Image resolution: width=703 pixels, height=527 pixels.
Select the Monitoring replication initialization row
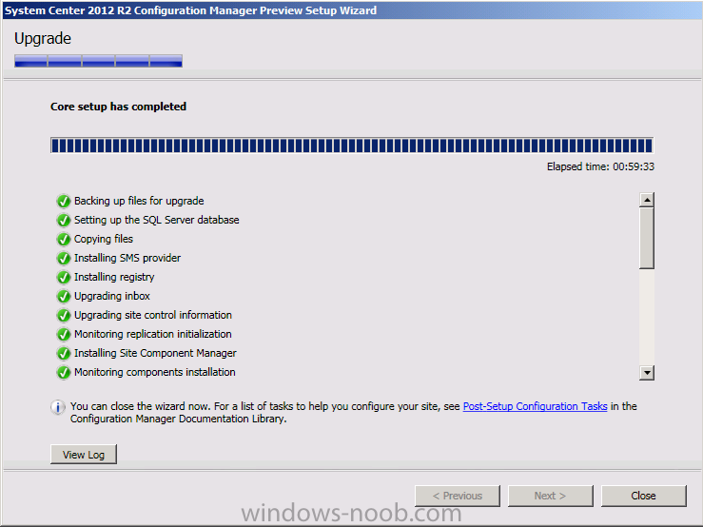145,335
